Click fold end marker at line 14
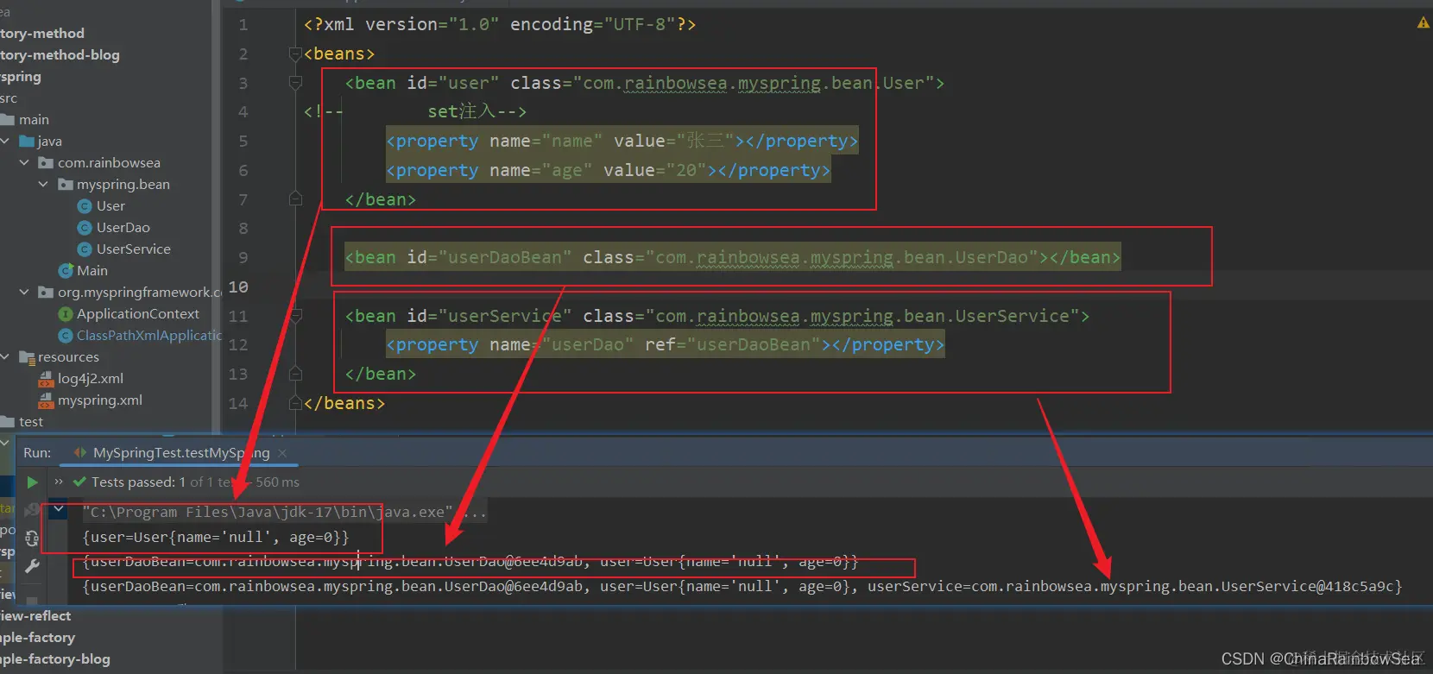Viewport: 1433px width, 674px height. 295,403
